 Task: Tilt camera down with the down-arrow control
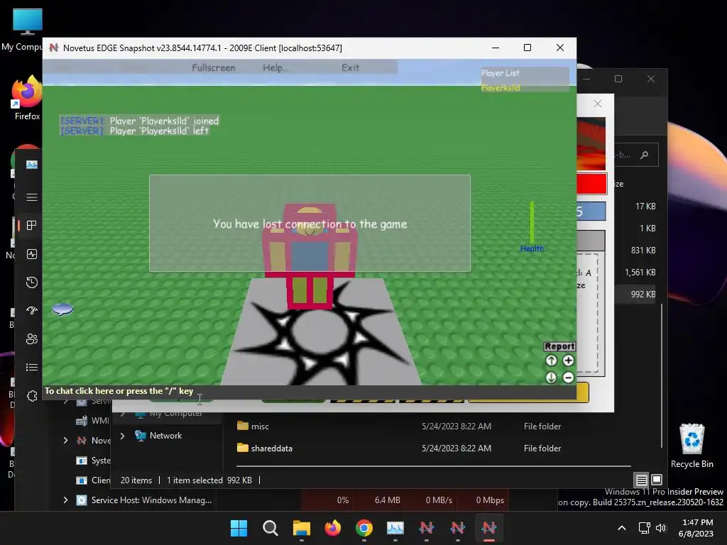(551, 378)
